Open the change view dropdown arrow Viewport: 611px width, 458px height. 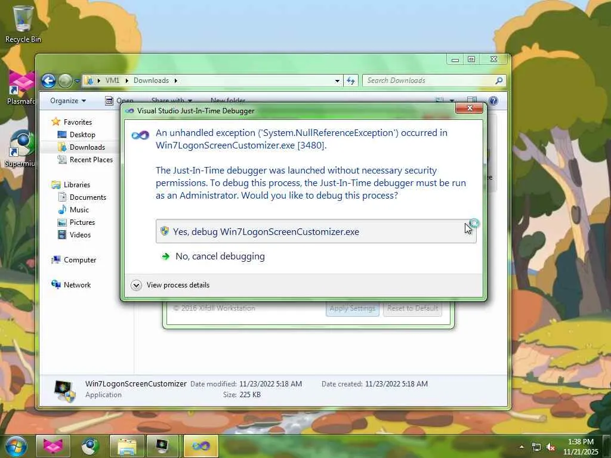coord(452,101)
